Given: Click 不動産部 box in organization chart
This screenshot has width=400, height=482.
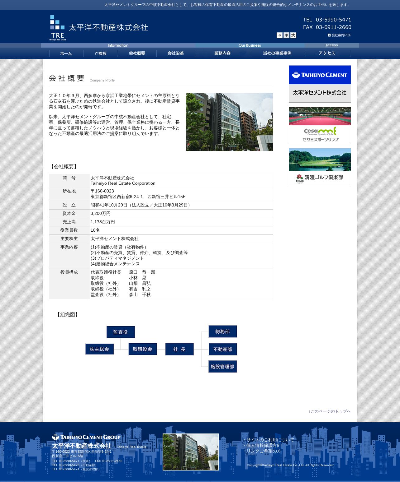Looking at the screenshot, I should coord(223,349).
